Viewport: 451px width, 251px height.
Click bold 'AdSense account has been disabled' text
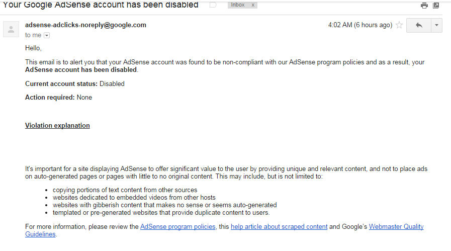coord(81,69)
